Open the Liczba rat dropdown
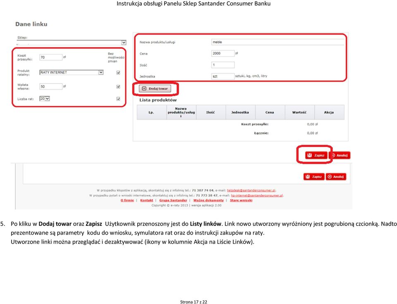Screen dimensions: 397x304 [x=45, y=99]
